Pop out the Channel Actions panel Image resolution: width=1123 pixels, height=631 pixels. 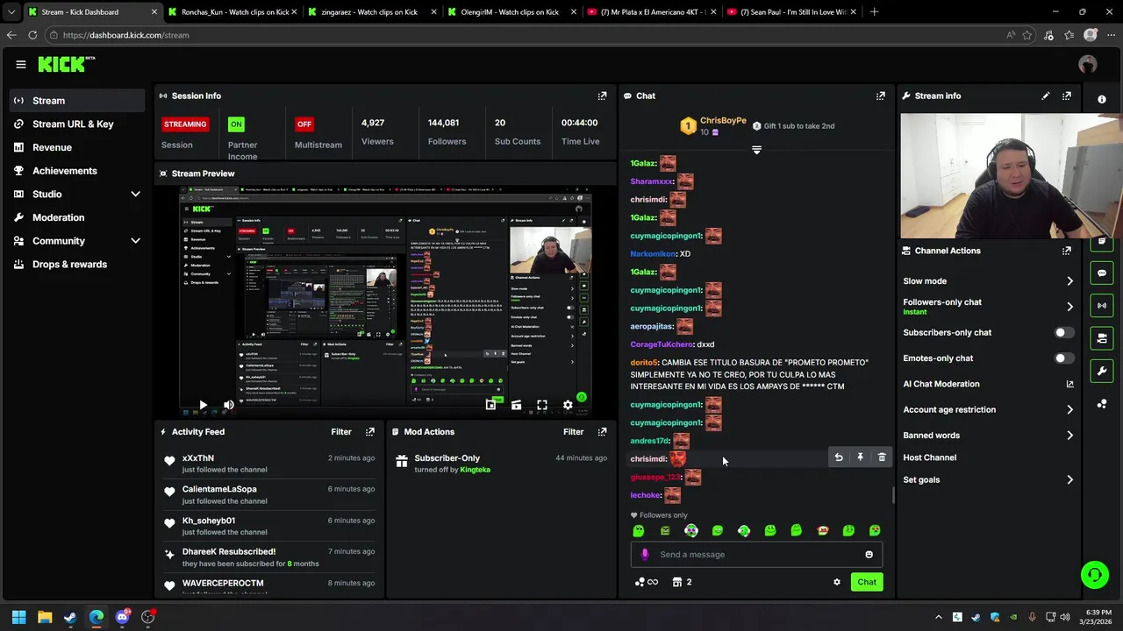click(x=1066, y=251)
